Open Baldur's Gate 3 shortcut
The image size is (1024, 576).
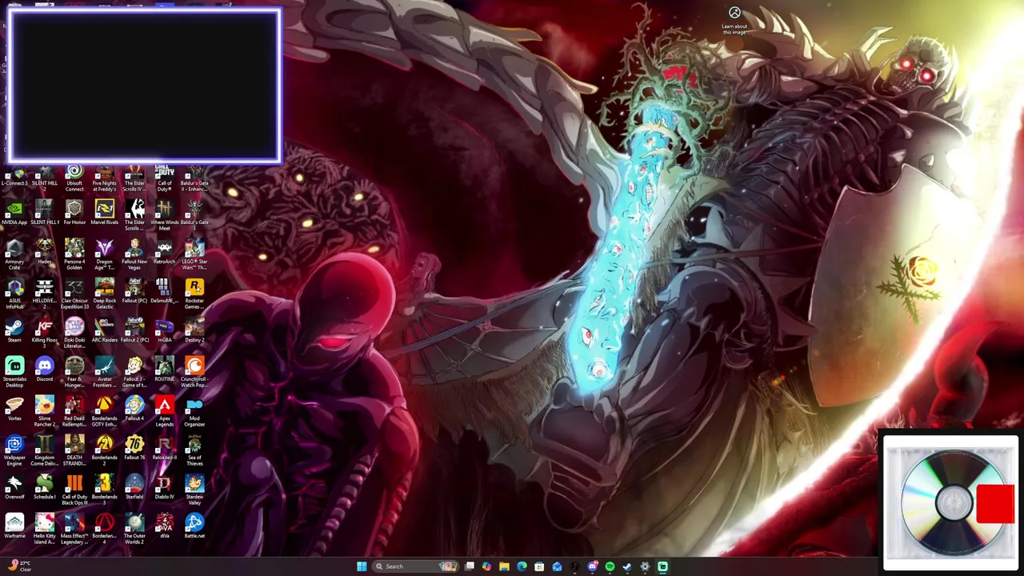click(x=194, y=216)
